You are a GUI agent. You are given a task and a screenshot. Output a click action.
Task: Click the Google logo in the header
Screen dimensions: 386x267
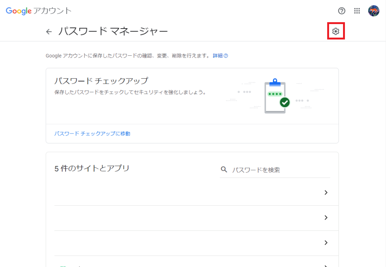coord(18,11)
